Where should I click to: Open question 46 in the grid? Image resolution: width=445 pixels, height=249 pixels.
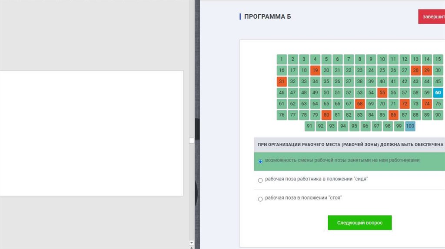[x=282, y=92]
